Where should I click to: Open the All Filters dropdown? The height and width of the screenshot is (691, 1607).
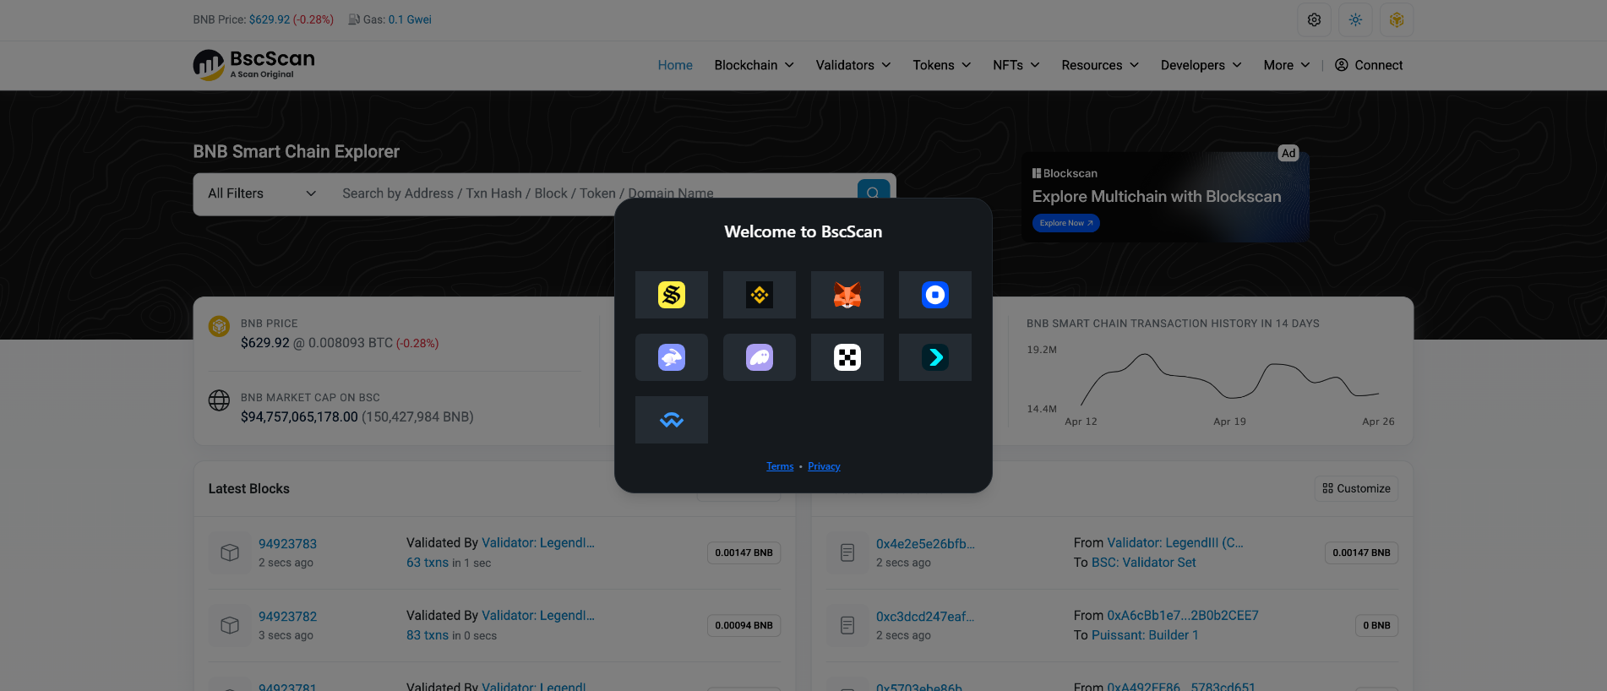[x=262, y=193]
